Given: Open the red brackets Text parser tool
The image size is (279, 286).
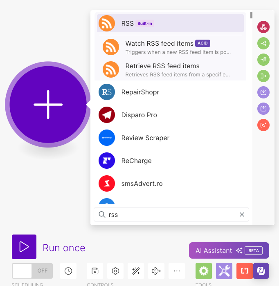Looking at the screenshot, I should click(244, 271).
